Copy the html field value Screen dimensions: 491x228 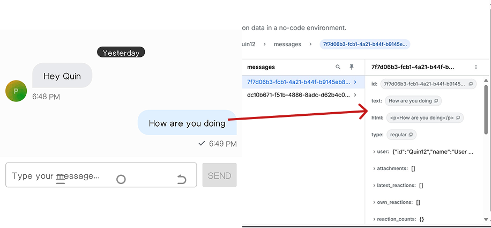[457, 117]
